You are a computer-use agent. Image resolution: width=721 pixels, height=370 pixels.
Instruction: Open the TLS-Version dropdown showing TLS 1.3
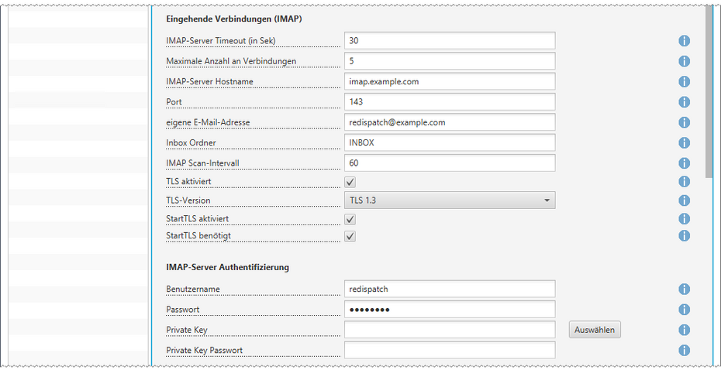(x=450, y=200)
